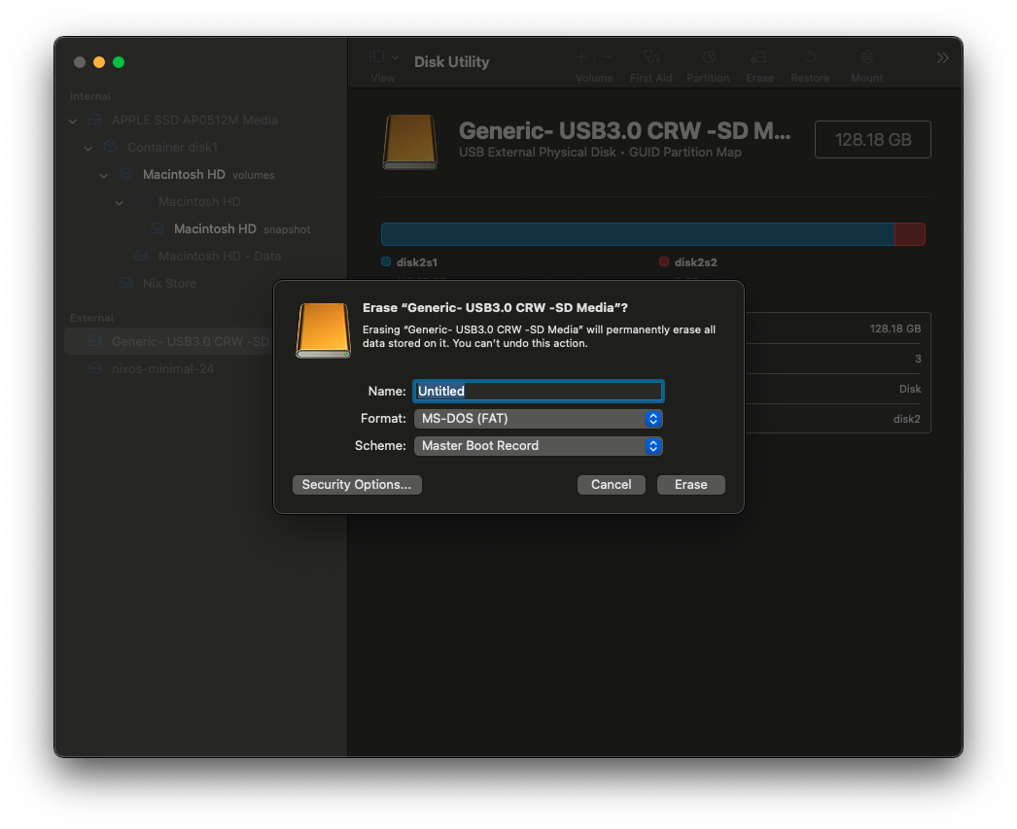The image size is (1017, 829).
Task: Click the Name field containing Untitled
Action: click(539, 391)
